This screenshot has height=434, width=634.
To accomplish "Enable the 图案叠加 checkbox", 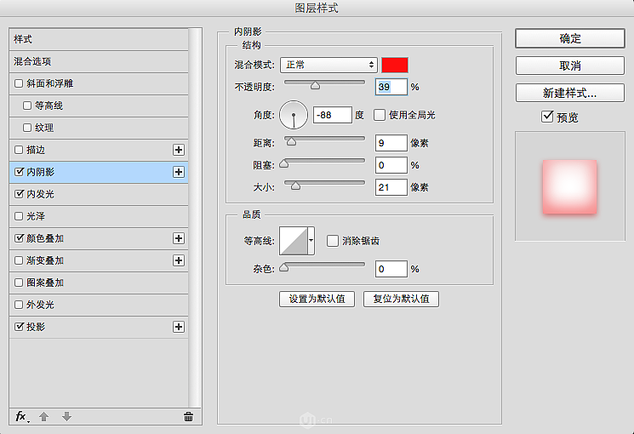I will click(x=19, y=283).
